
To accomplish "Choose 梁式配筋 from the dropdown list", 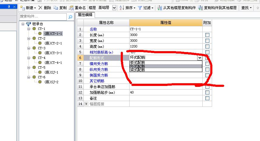I will [166, 70].
